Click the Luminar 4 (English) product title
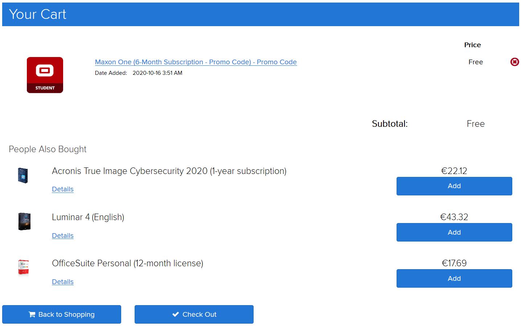The image size is (521, 328). (x=88, y=217)
